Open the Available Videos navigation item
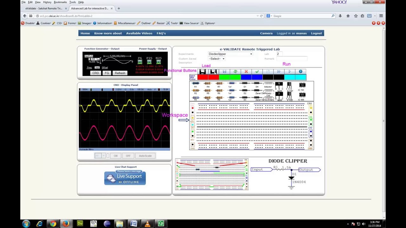 [139, 33]
